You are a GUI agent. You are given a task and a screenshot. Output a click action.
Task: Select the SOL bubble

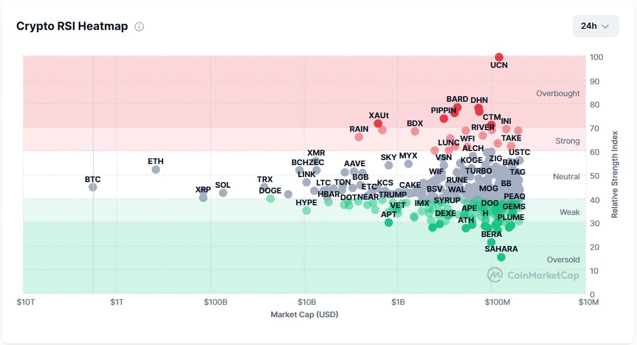click(223, 192)
